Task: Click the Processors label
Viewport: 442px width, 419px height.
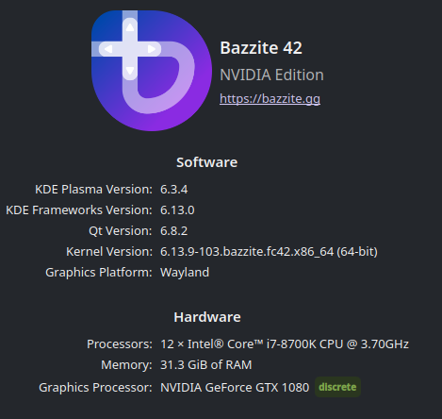Action: (120, 344)
